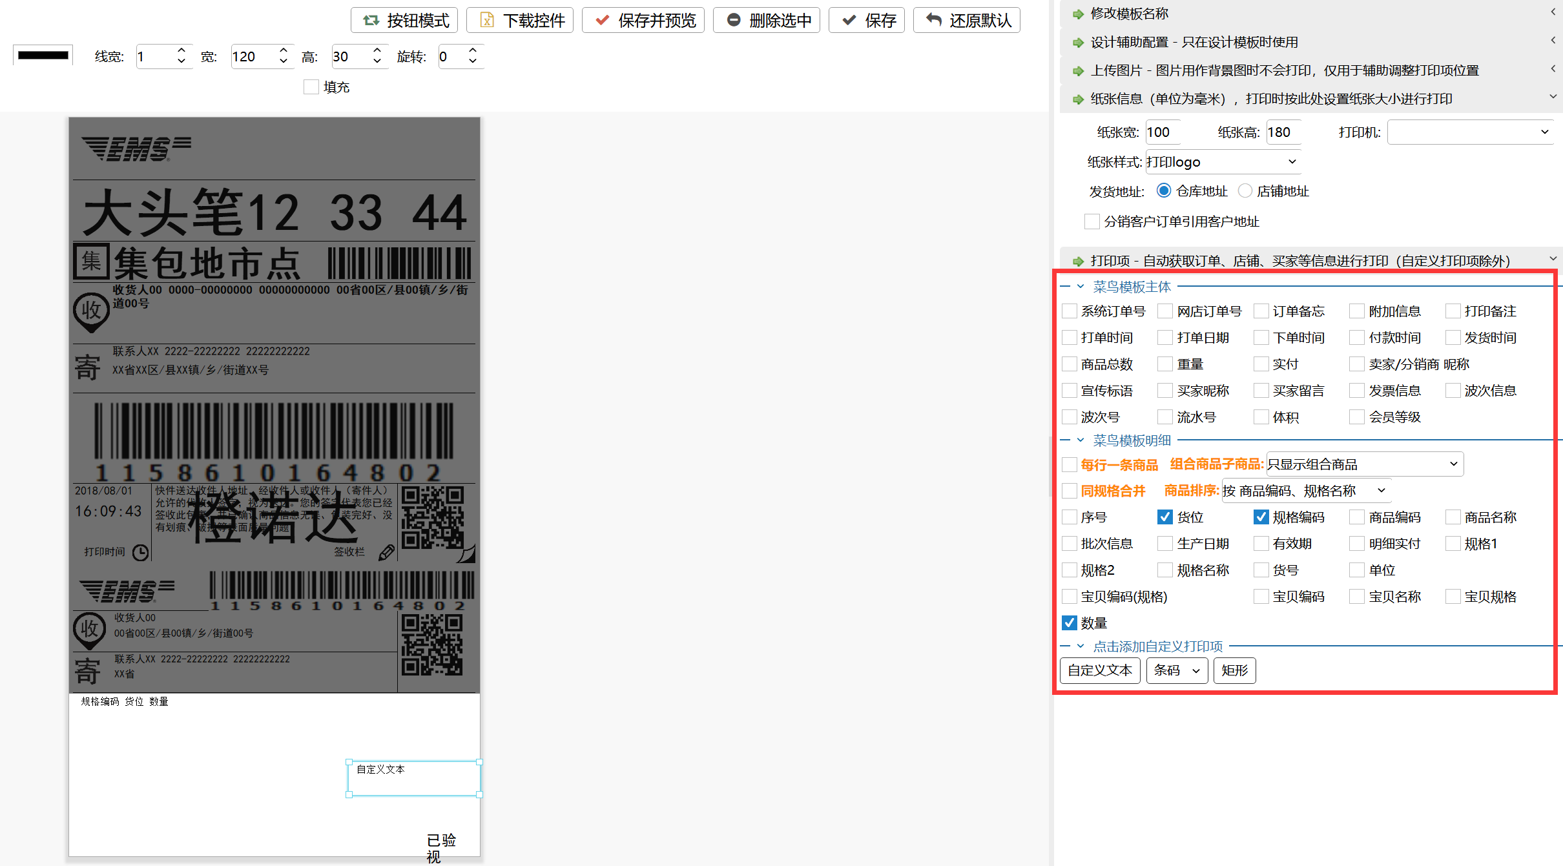Viewport: 1563px width, 866px height.
Task: Open the 打印机 dropdown
Action: coord(1470,132)
